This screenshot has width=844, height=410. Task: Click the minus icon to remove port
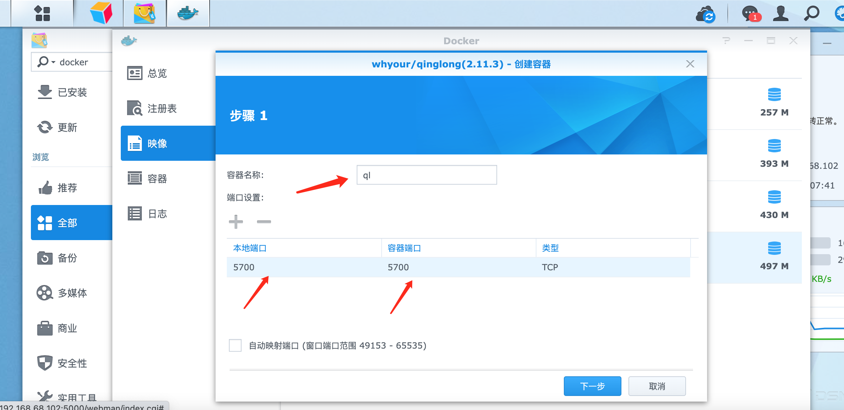[x=264, y=221]
